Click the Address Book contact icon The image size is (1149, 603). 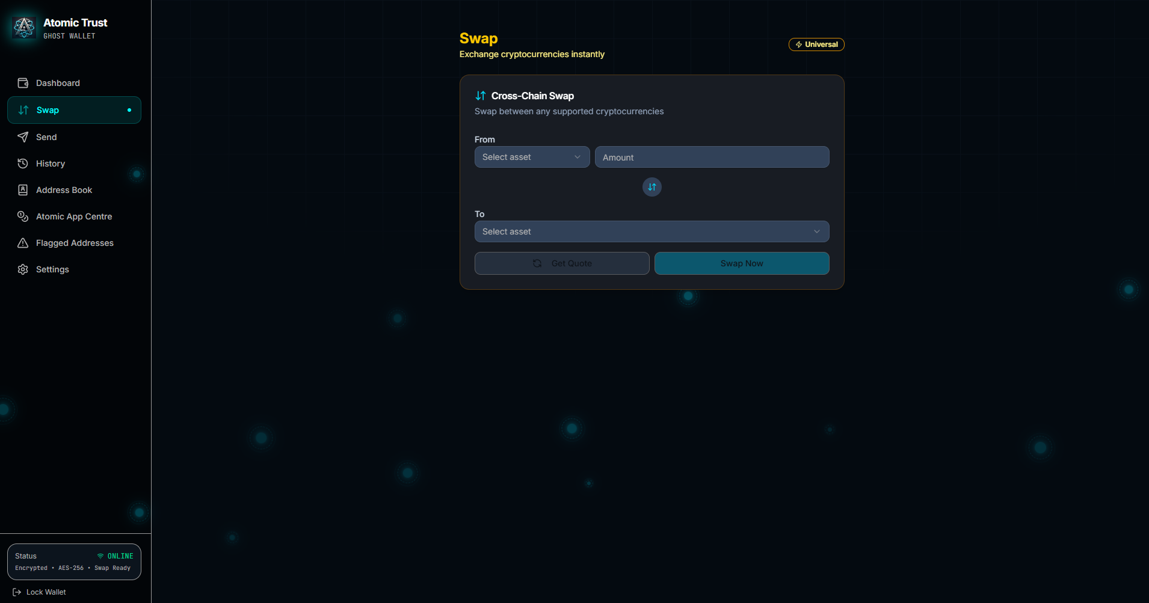click(x=23, y=190)
